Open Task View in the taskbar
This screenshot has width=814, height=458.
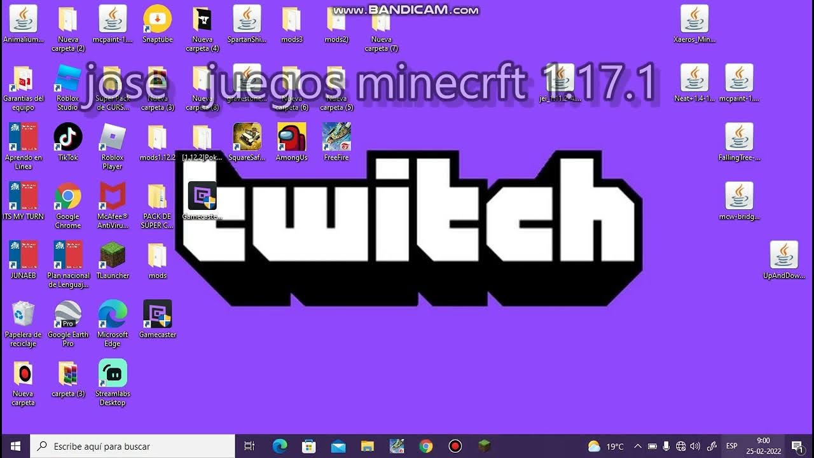(x=249, y=446)
